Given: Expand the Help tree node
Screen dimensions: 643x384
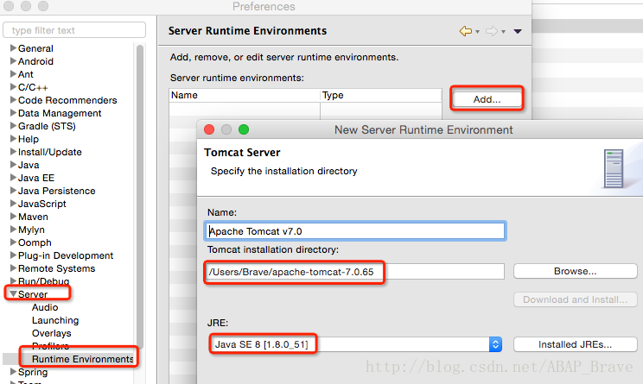Looking at the screenshot, I should click(x=13, y=139).
